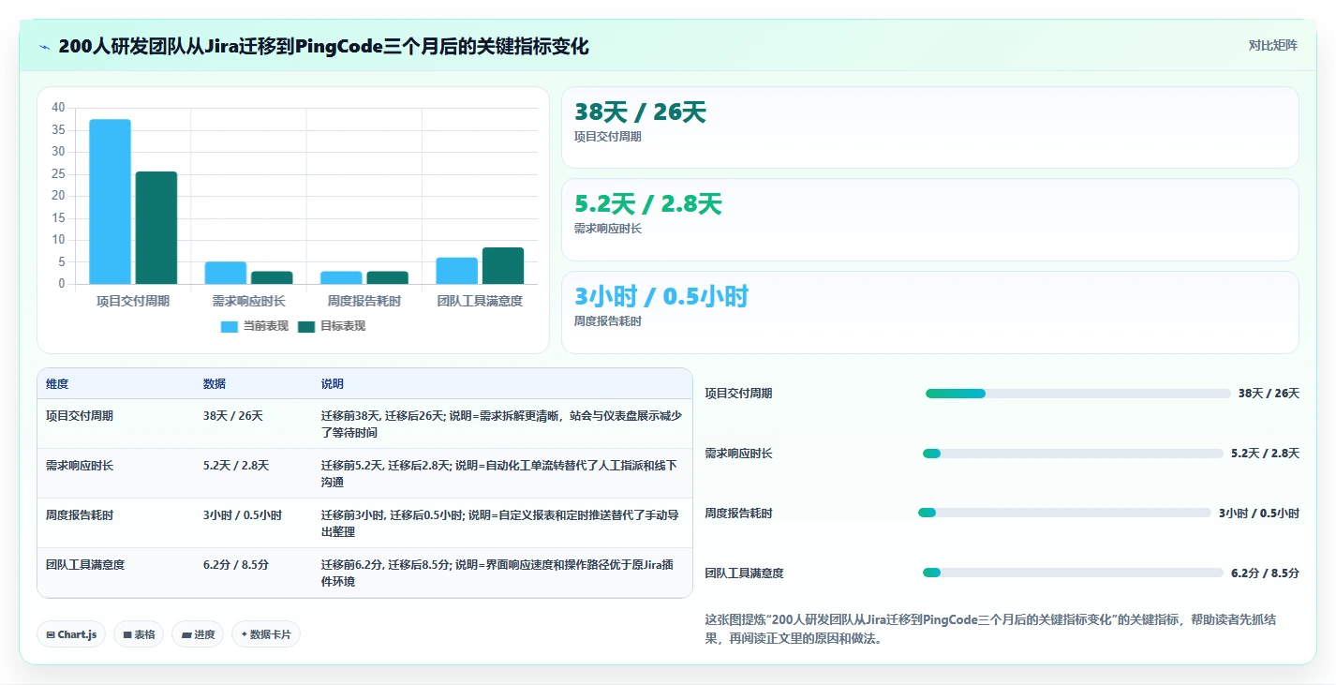This screenshot has width=1336, height=685.
Task: Toggle the 目标表现 legend entry
Action: [x=332, y=326]
